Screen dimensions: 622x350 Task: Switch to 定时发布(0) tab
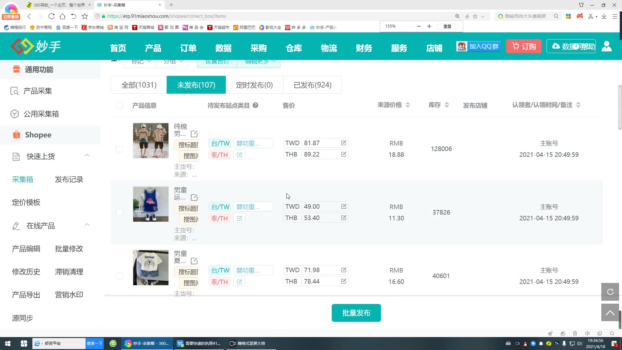(x=254, y=85)
